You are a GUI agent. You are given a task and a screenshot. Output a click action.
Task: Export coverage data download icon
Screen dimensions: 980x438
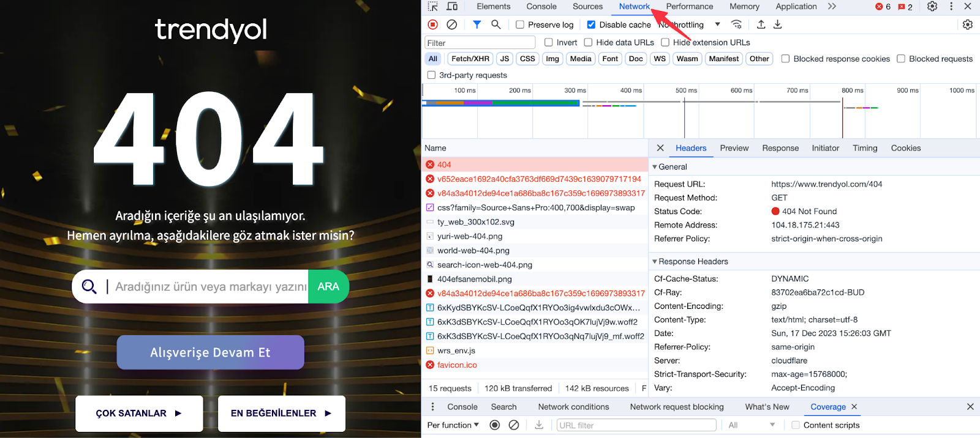click(x=539, y=425)
